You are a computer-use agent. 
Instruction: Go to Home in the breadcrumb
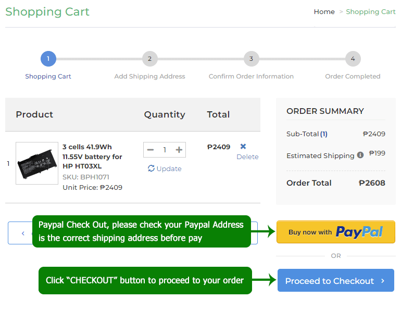coord(324,11)
